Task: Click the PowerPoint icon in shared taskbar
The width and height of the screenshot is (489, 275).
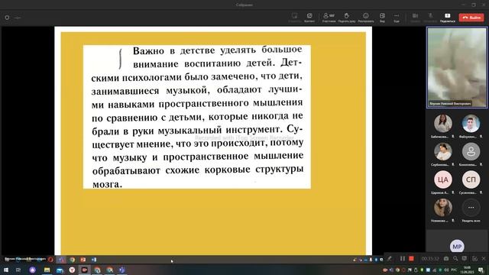Action: [83, 260]
